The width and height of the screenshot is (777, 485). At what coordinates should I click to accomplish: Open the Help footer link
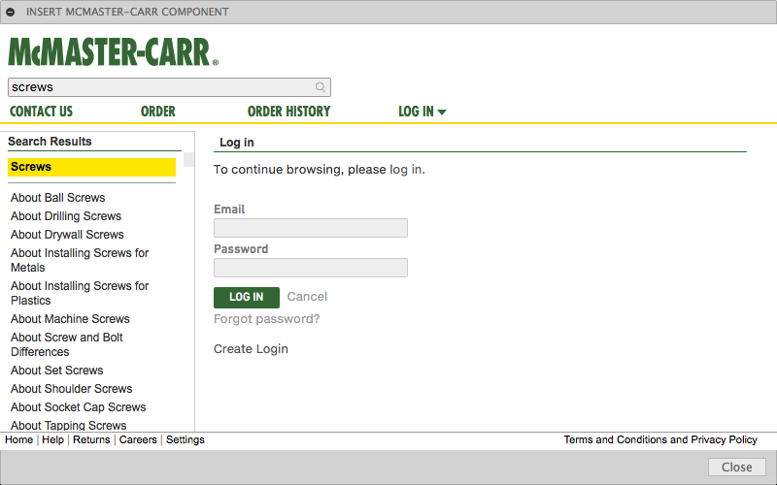(x=53, y=439)
